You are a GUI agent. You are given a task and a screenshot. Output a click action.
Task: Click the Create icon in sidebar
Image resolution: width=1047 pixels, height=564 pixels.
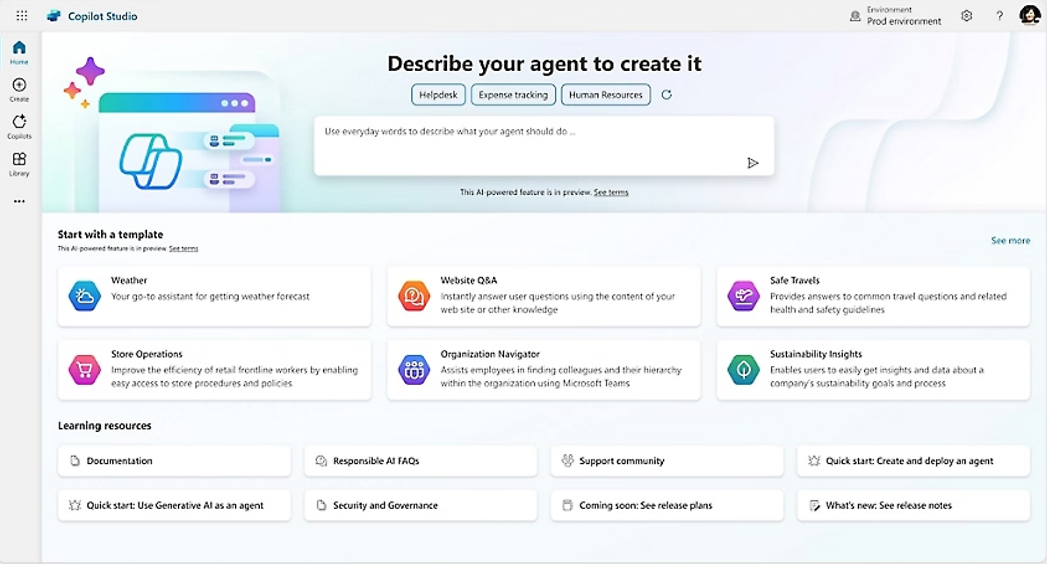19,89
